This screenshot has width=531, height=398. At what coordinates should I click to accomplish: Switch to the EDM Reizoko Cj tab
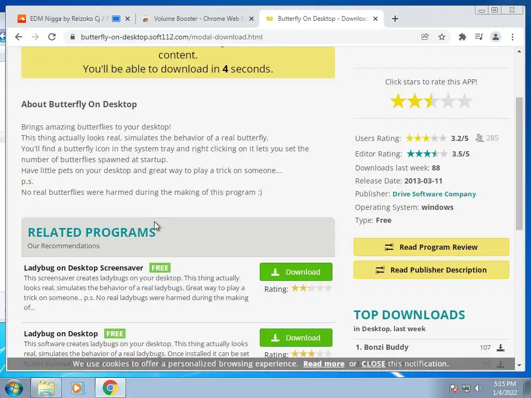click(69, 19)
